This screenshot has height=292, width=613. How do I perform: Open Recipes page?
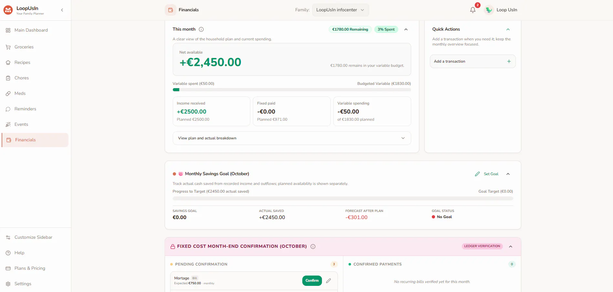35,63
